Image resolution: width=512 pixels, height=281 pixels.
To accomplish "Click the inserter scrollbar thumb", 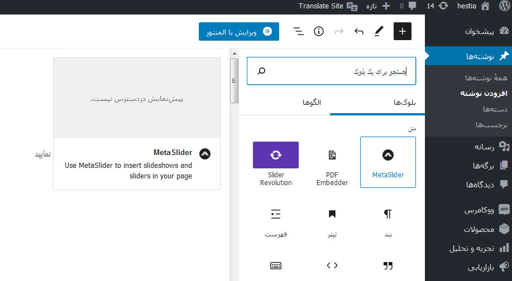I will (x=234, y=81).
